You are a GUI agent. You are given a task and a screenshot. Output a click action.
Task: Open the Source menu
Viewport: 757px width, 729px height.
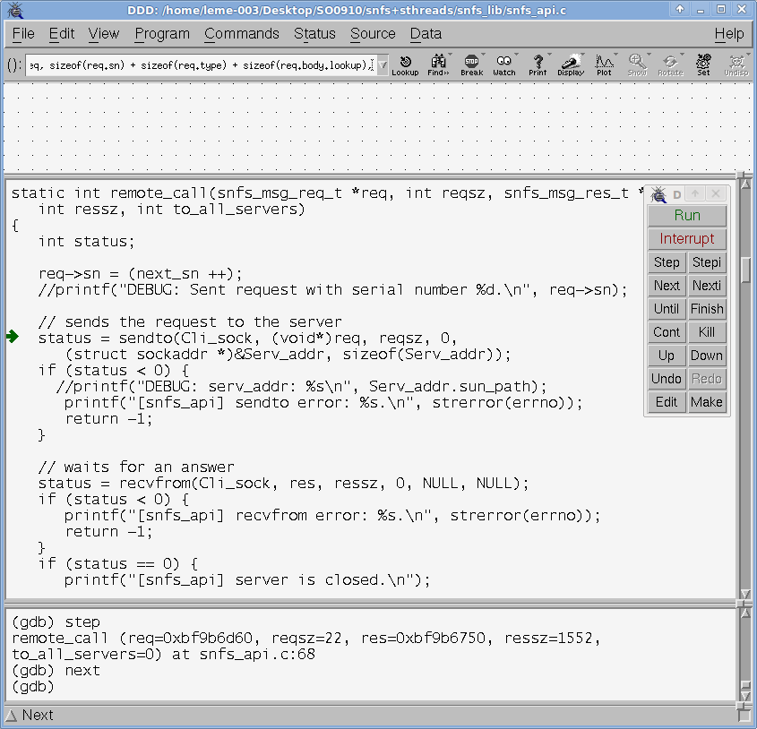point(373,33)
